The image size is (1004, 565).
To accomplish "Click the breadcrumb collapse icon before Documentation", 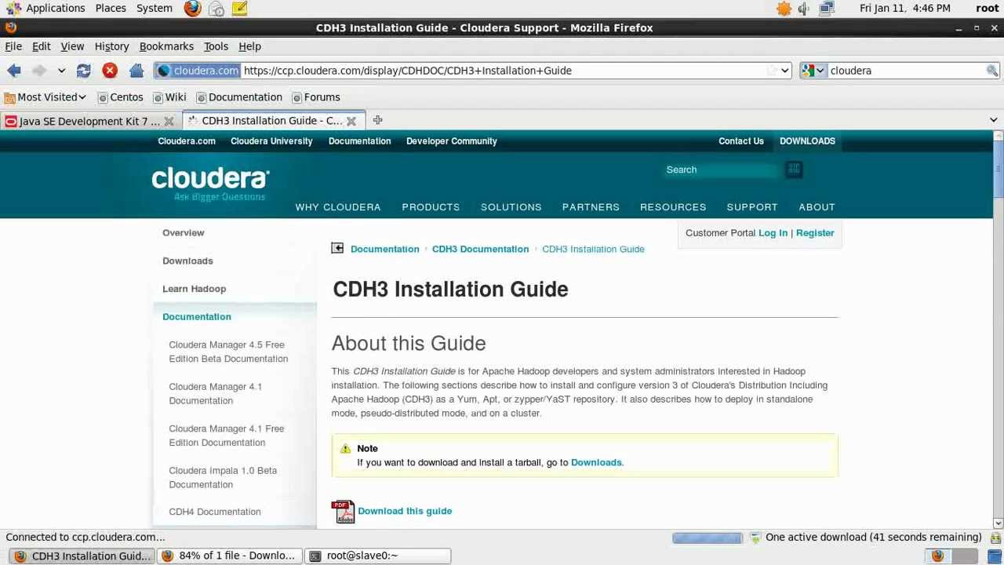I will coord(337,249).
